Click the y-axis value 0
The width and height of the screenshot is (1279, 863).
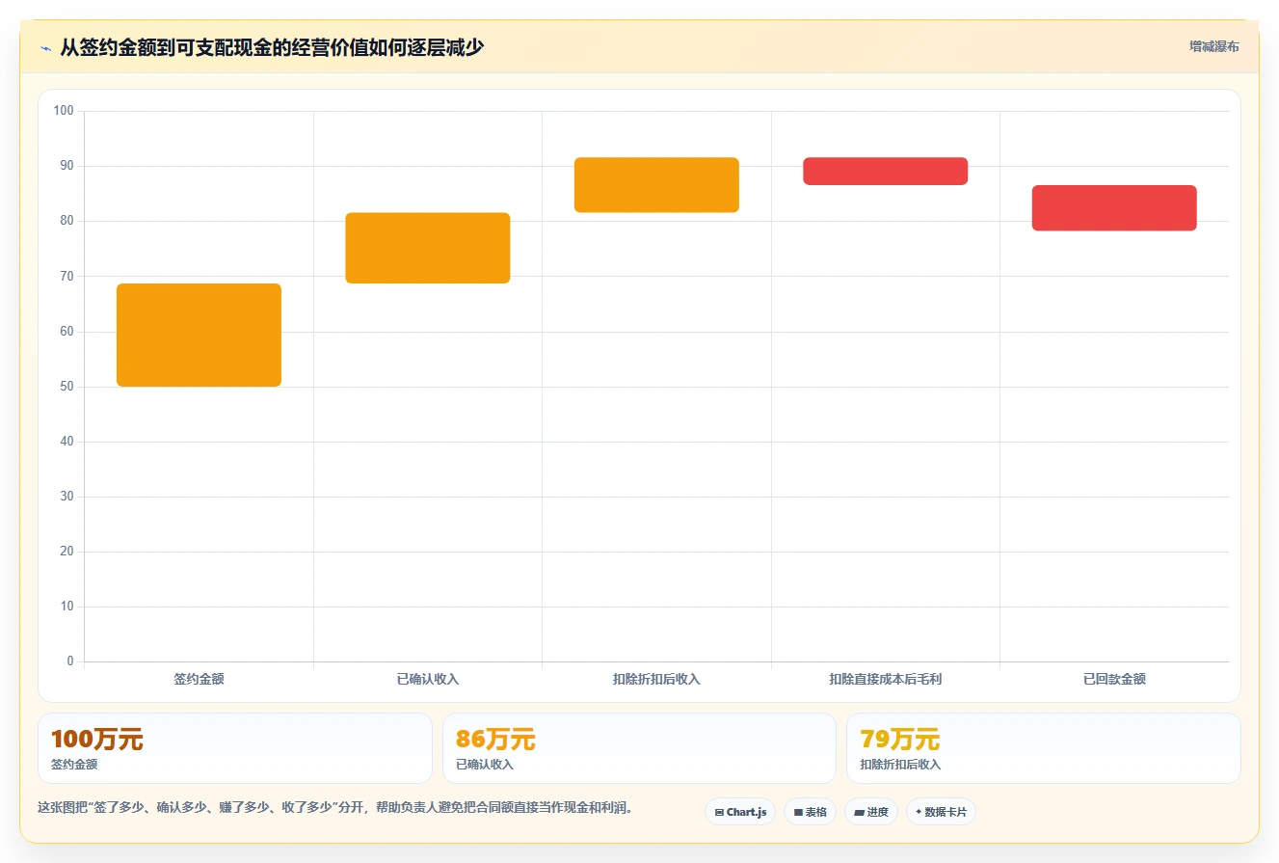point(70,661)
